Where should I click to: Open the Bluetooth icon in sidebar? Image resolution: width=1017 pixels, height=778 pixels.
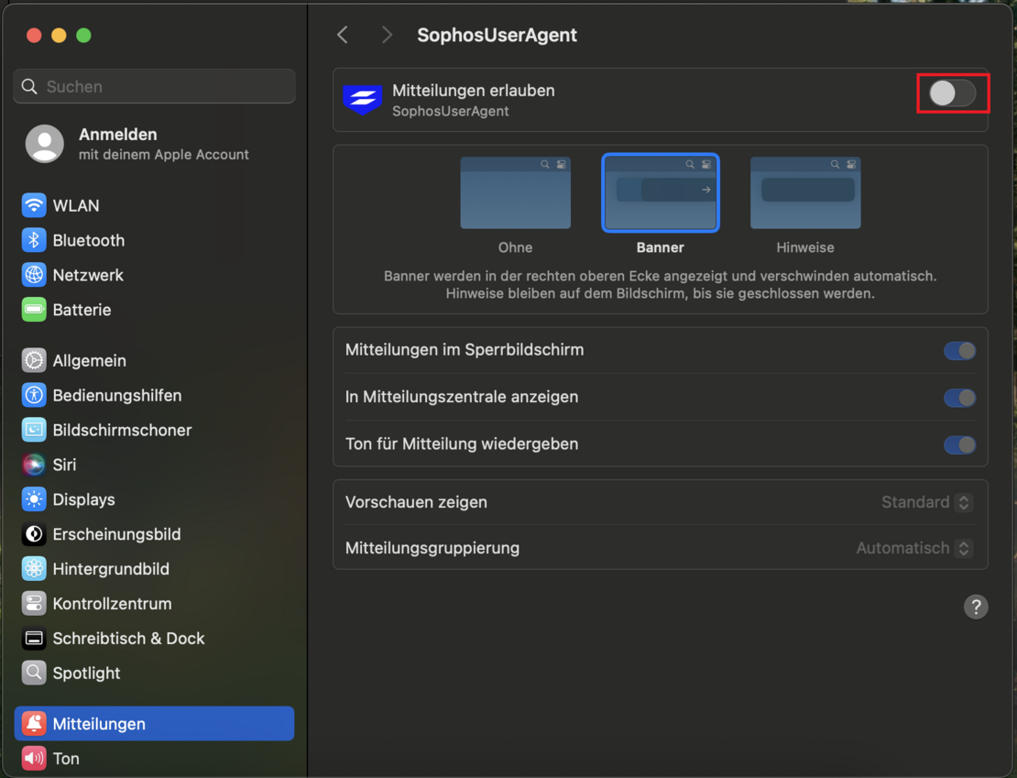34,241
